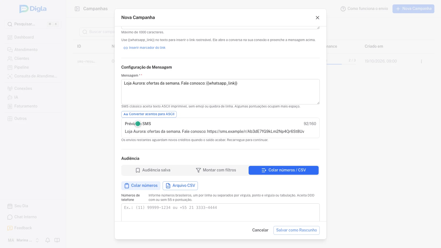This screenshot has width=441, height=248.
Task: Click the Buscar campanha search box
Action: point(97,32)
